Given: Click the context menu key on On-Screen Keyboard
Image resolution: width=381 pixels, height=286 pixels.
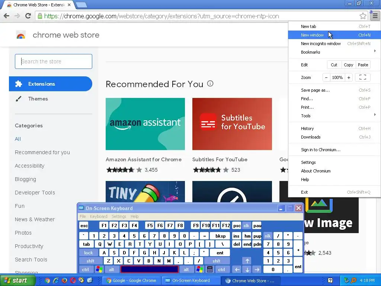Looking at the screenshot, I should click(x=210, y=270).
